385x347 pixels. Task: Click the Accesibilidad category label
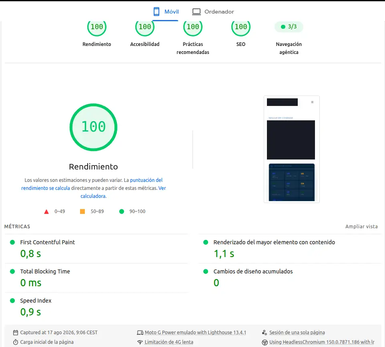[x=145, y=44]
